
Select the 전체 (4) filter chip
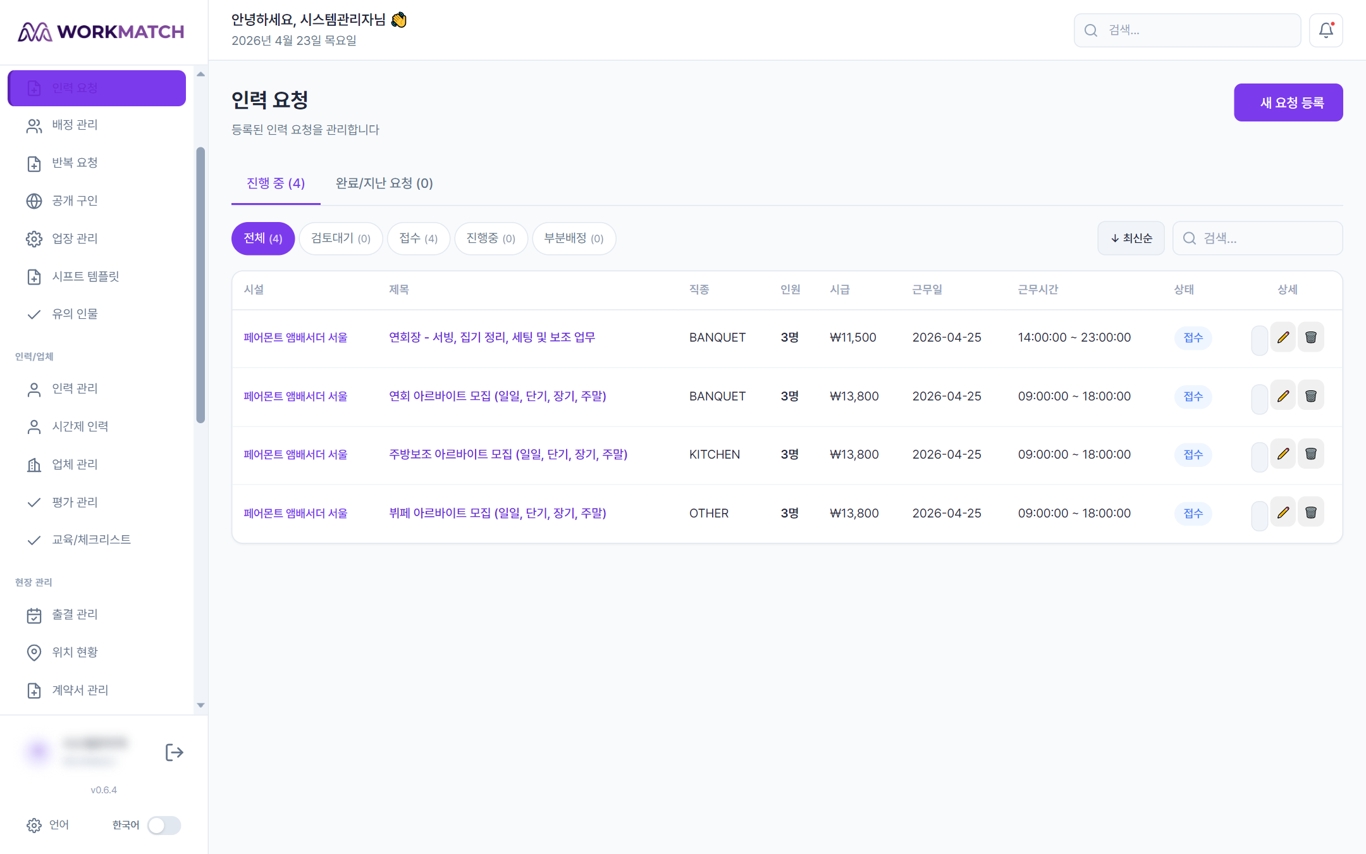pos(263,238)
